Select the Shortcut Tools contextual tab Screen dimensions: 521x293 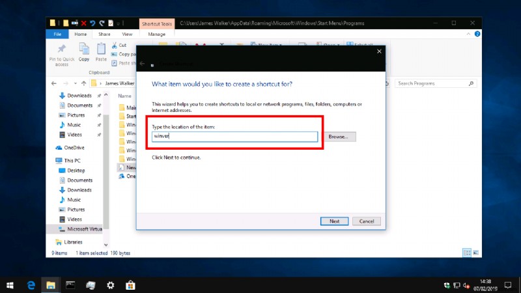(157, 24)
